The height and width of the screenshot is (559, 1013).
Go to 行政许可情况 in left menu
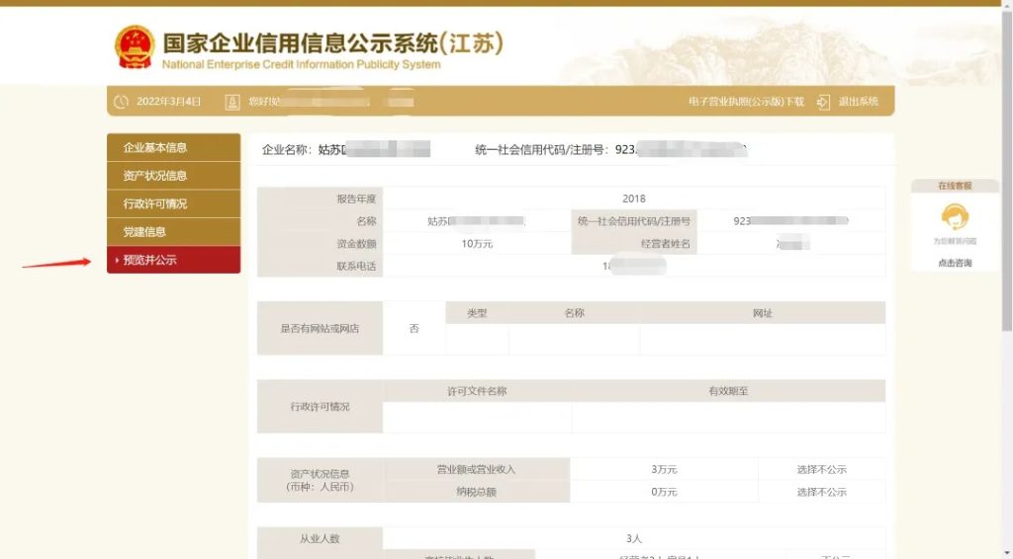click(155, 204)
